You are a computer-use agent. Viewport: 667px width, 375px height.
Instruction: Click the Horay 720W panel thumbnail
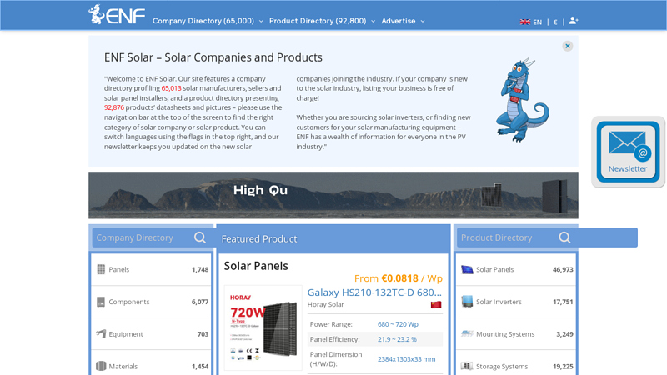tap(263, 327)
